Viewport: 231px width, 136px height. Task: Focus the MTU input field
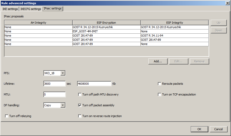click(x=54, y=94)
